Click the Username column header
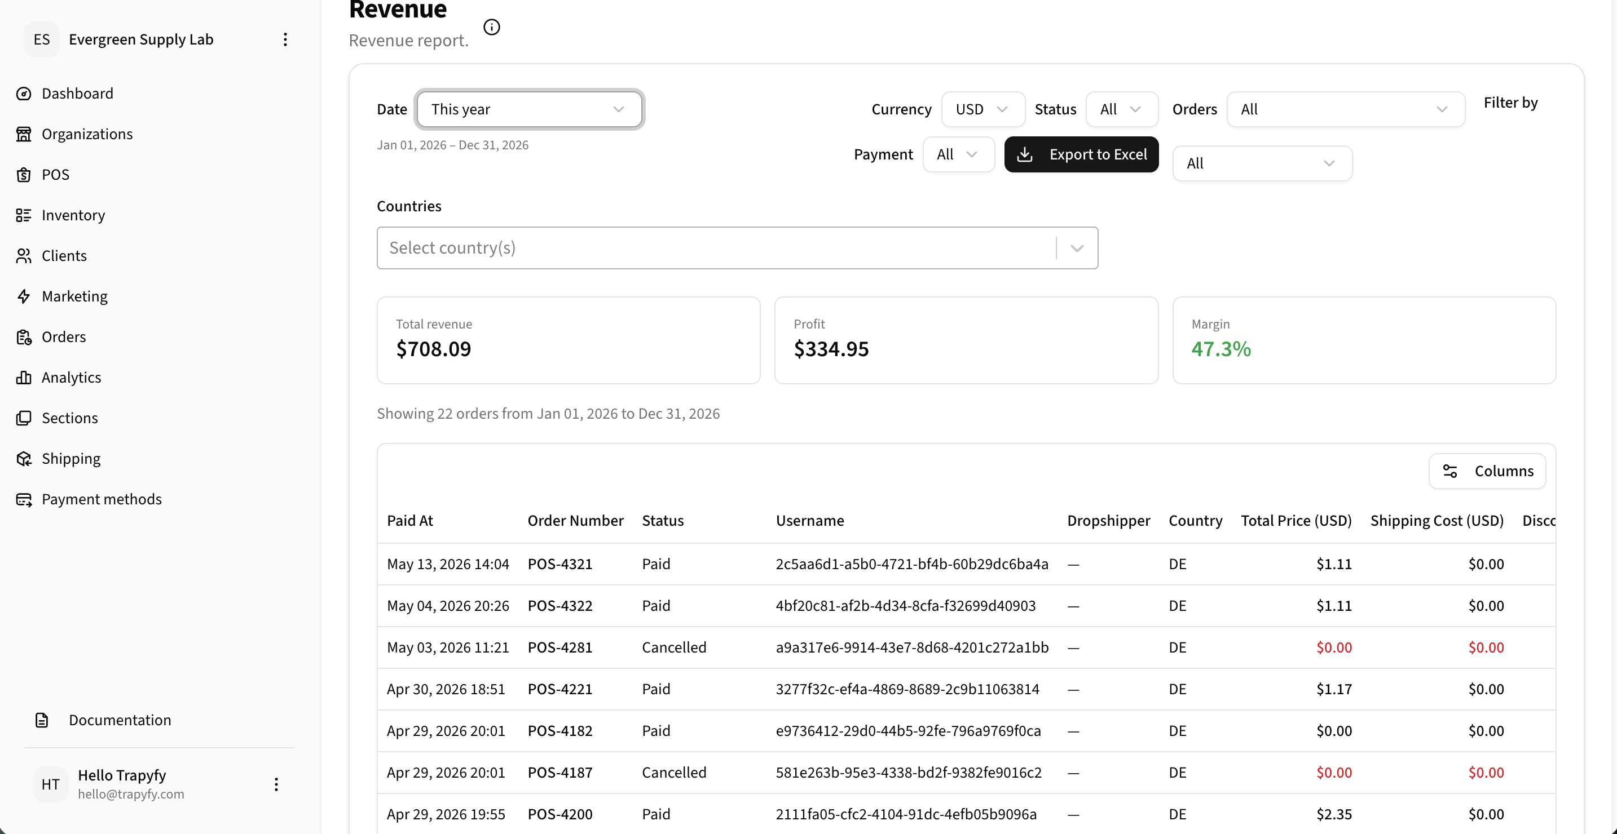The image size is (1617, 834). point(810,521)
